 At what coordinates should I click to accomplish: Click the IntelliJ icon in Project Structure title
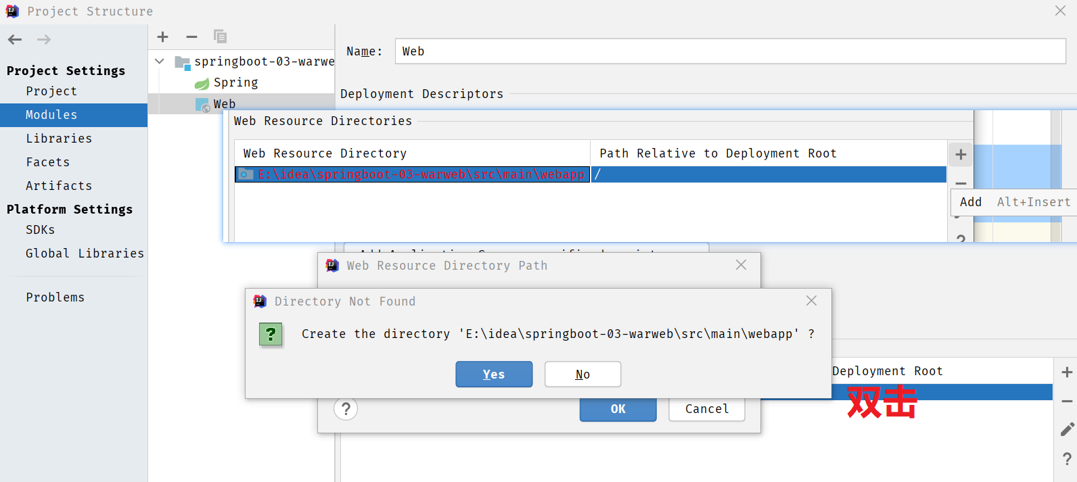12,11
